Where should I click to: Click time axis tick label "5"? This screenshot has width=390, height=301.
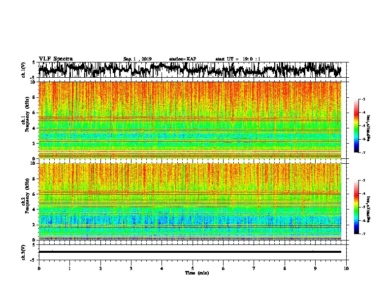(x=193, y=269)
